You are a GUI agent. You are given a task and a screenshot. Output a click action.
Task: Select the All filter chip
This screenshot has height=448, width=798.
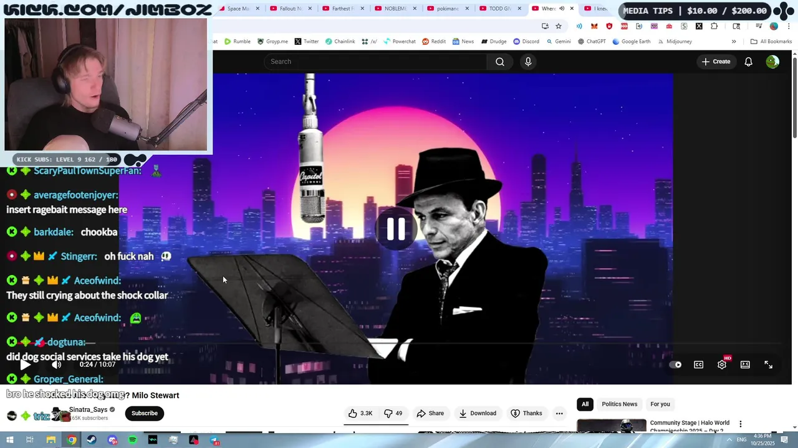tap(585, 404)
